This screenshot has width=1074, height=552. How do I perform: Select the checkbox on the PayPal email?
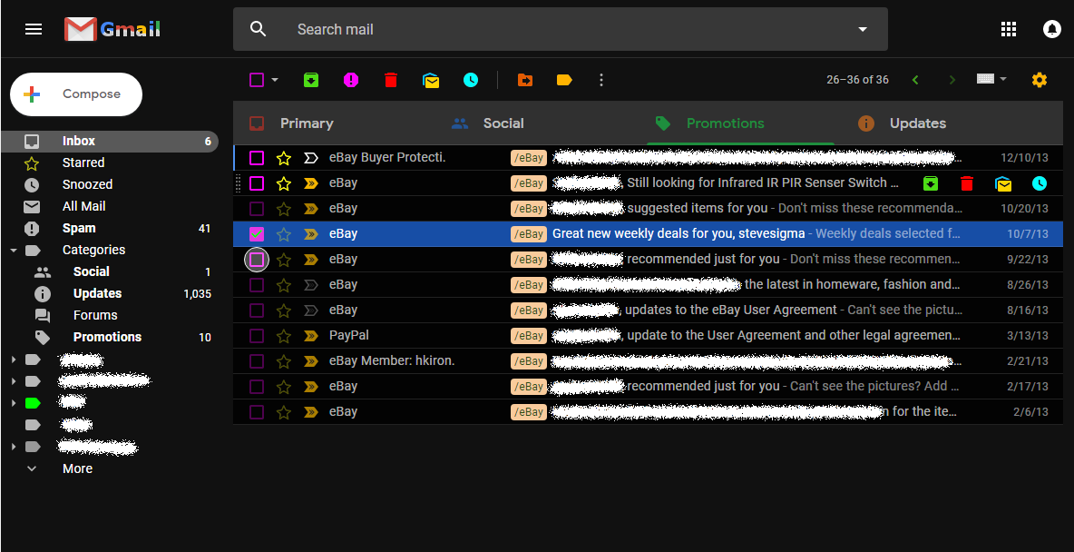(x=257, y=335)
